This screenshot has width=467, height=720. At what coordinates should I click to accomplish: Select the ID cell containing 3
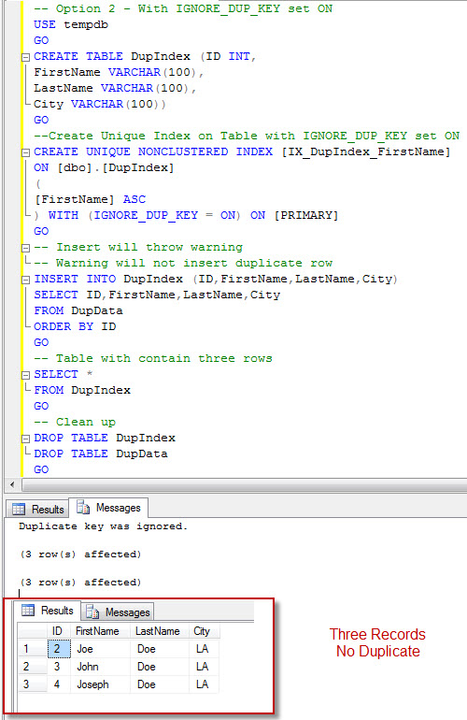coord(59,667)
